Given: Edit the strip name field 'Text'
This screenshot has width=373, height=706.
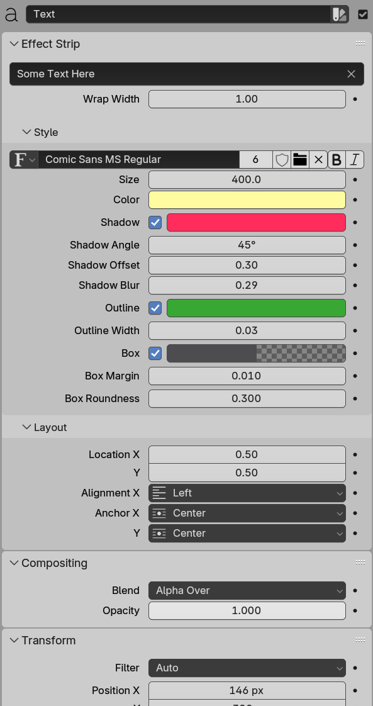Looking at the screenshot, I should (178, 14).
